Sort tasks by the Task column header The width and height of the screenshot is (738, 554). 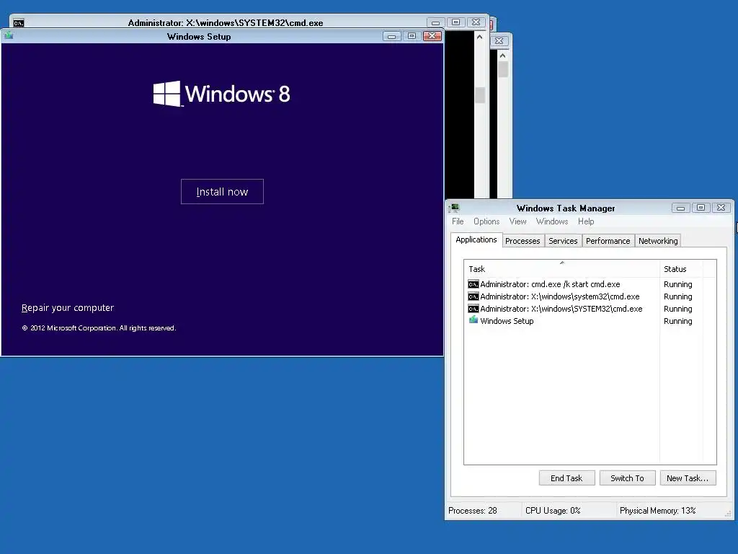coord(561,269)
